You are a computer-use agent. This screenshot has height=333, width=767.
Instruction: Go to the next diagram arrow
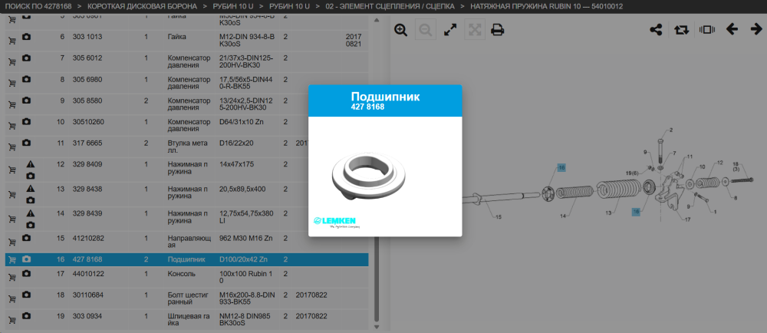(756, 29)
